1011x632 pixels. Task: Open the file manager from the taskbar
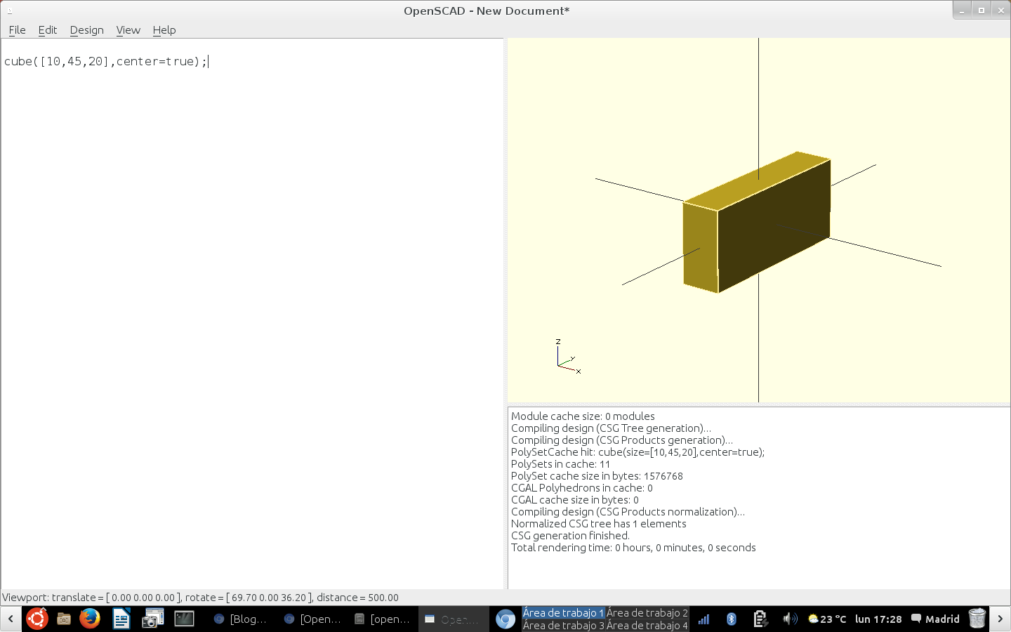tap(63, 619)
